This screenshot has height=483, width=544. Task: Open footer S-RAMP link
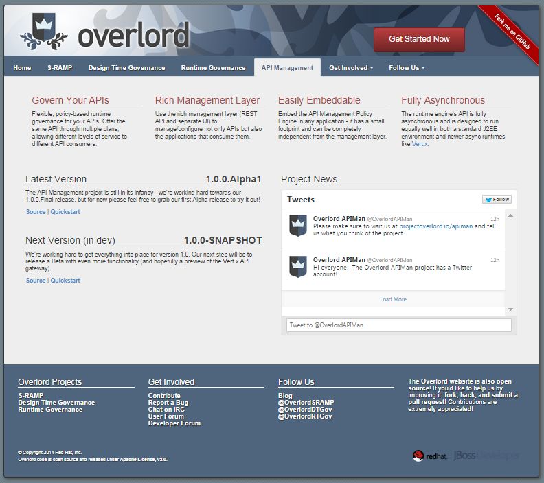point(31,396)
